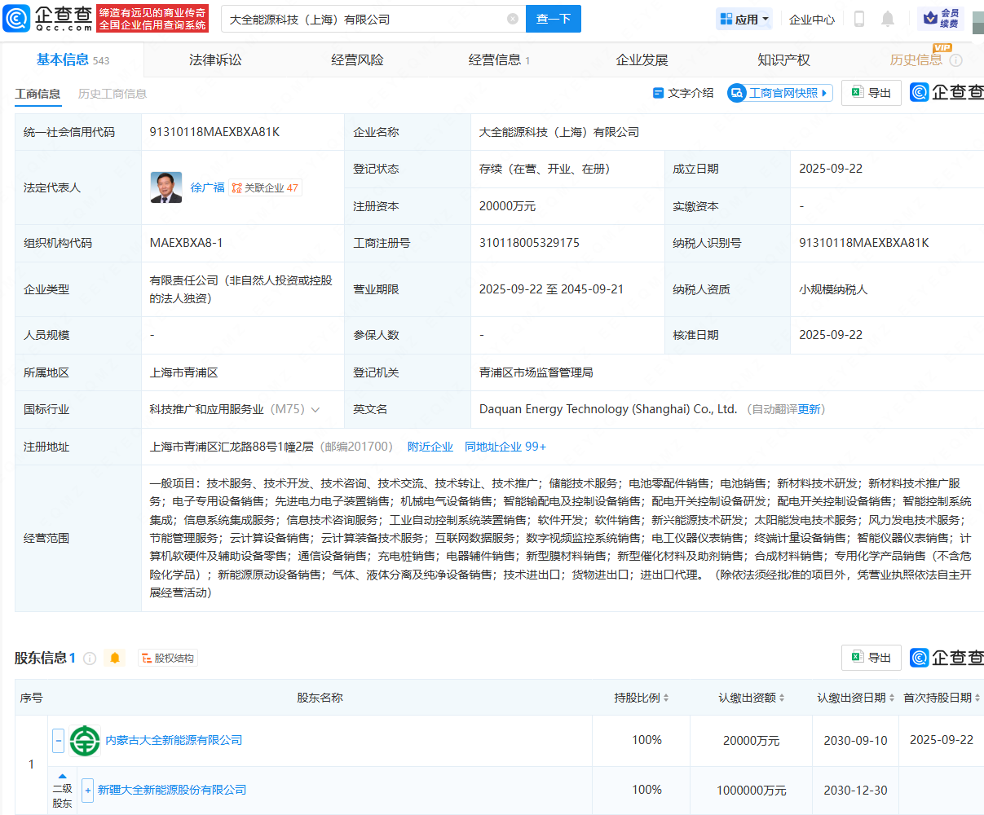Open the 知识产权 tab

[x=783, y=59]
